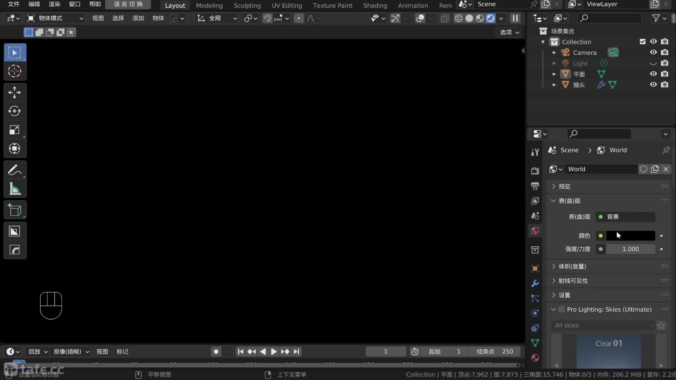Image resolution: width=676 pixels, height=380 pixels.
Task: Select the Add Cube tool
Action: point(14,210)
